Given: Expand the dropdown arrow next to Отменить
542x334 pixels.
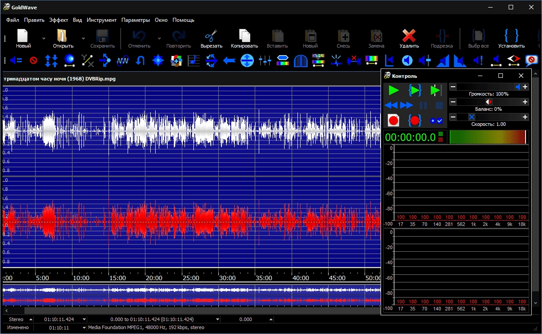Looking at the screenshot, I should (x=159, y=38).
